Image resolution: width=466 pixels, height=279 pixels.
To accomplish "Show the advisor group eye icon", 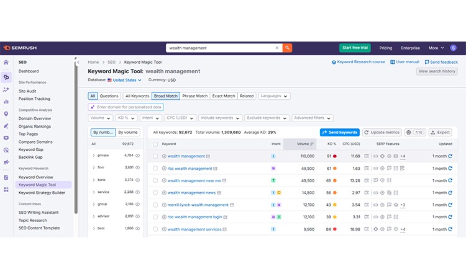I will [x=137, y=216].
